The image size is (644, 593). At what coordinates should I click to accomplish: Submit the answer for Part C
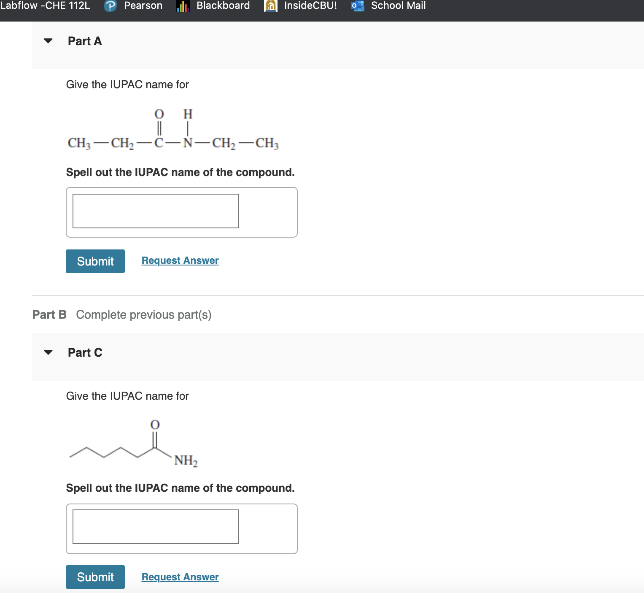point(95,577)
